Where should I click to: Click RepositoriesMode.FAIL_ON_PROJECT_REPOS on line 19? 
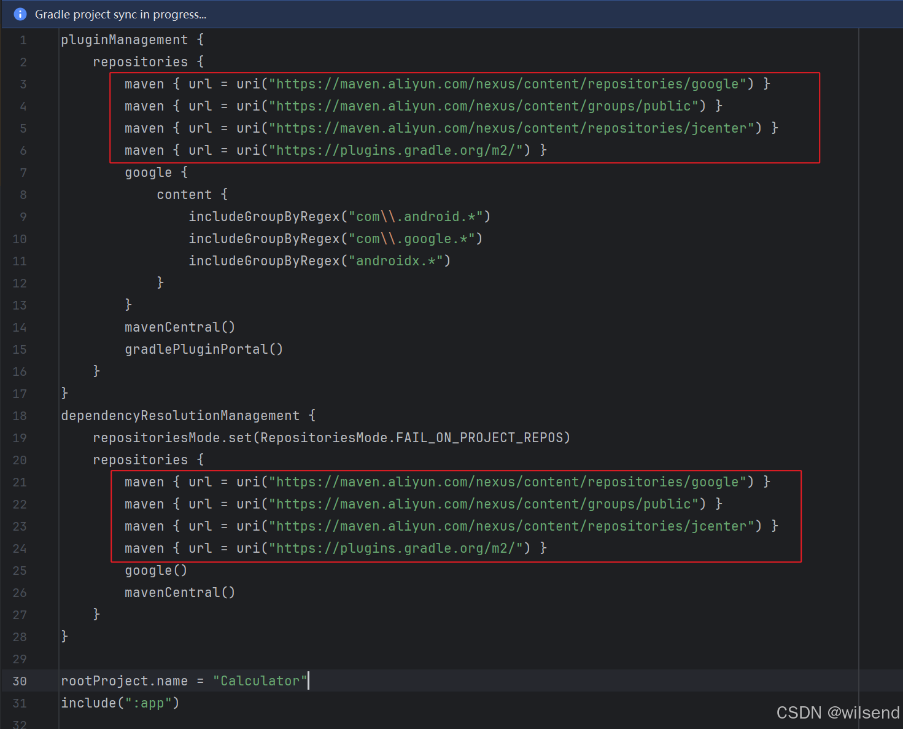(413, 437)
